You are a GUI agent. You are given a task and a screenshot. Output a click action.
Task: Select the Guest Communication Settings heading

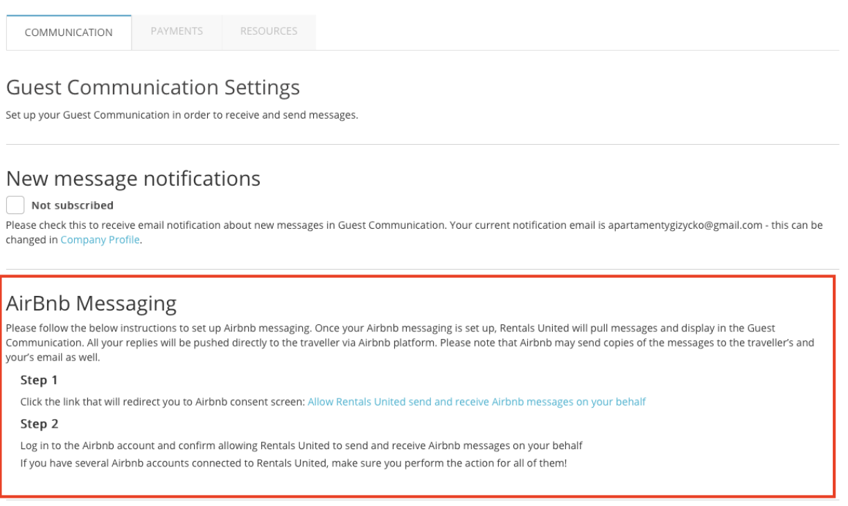153,87
